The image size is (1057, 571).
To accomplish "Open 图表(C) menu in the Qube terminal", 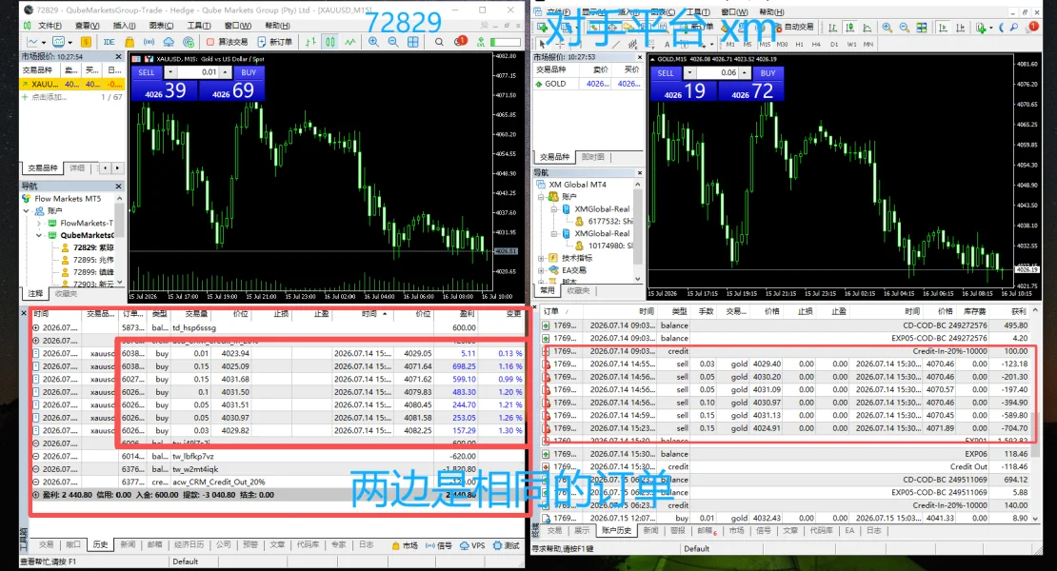I will [160, 26].
